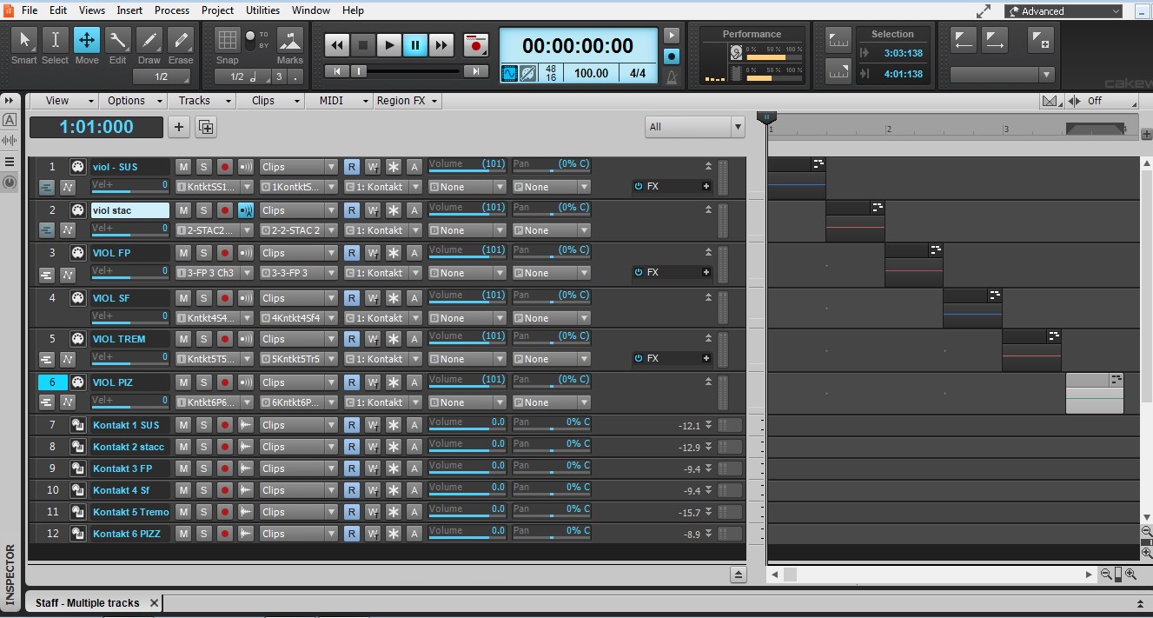This screenshot has width=1153, height=618.
Task: Jump to project end button
Action: [475, 71]
